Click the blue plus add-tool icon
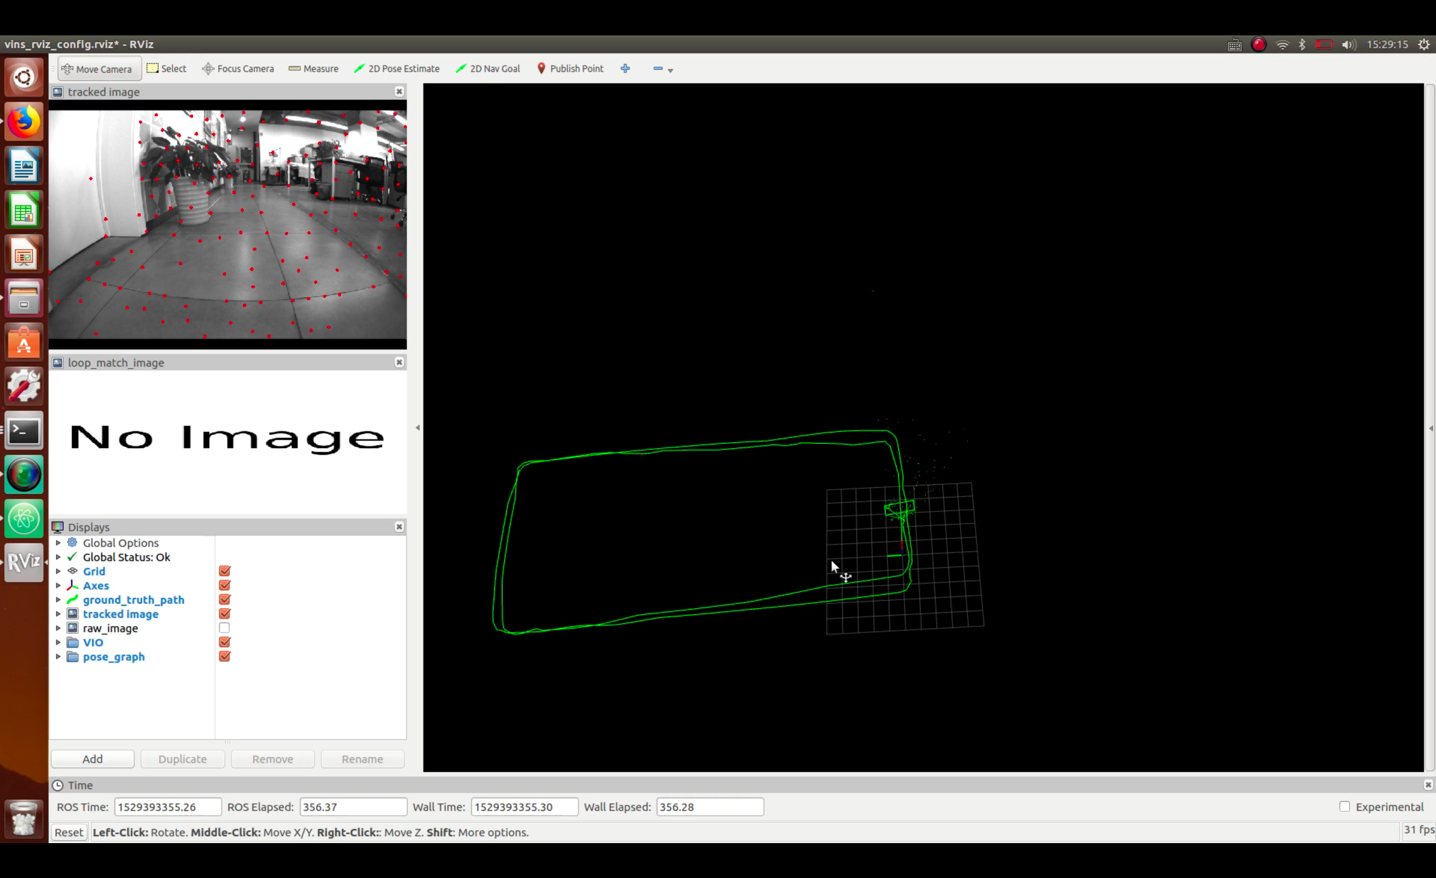The width and height of the screenshot is (1436, 878). 625,68
